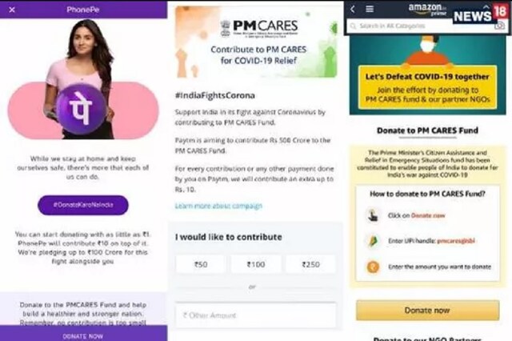The width and height of the screenshot is (512, 341).
Task: Click the #DonateKaroNaIndia button
Action: pos(83,205)
